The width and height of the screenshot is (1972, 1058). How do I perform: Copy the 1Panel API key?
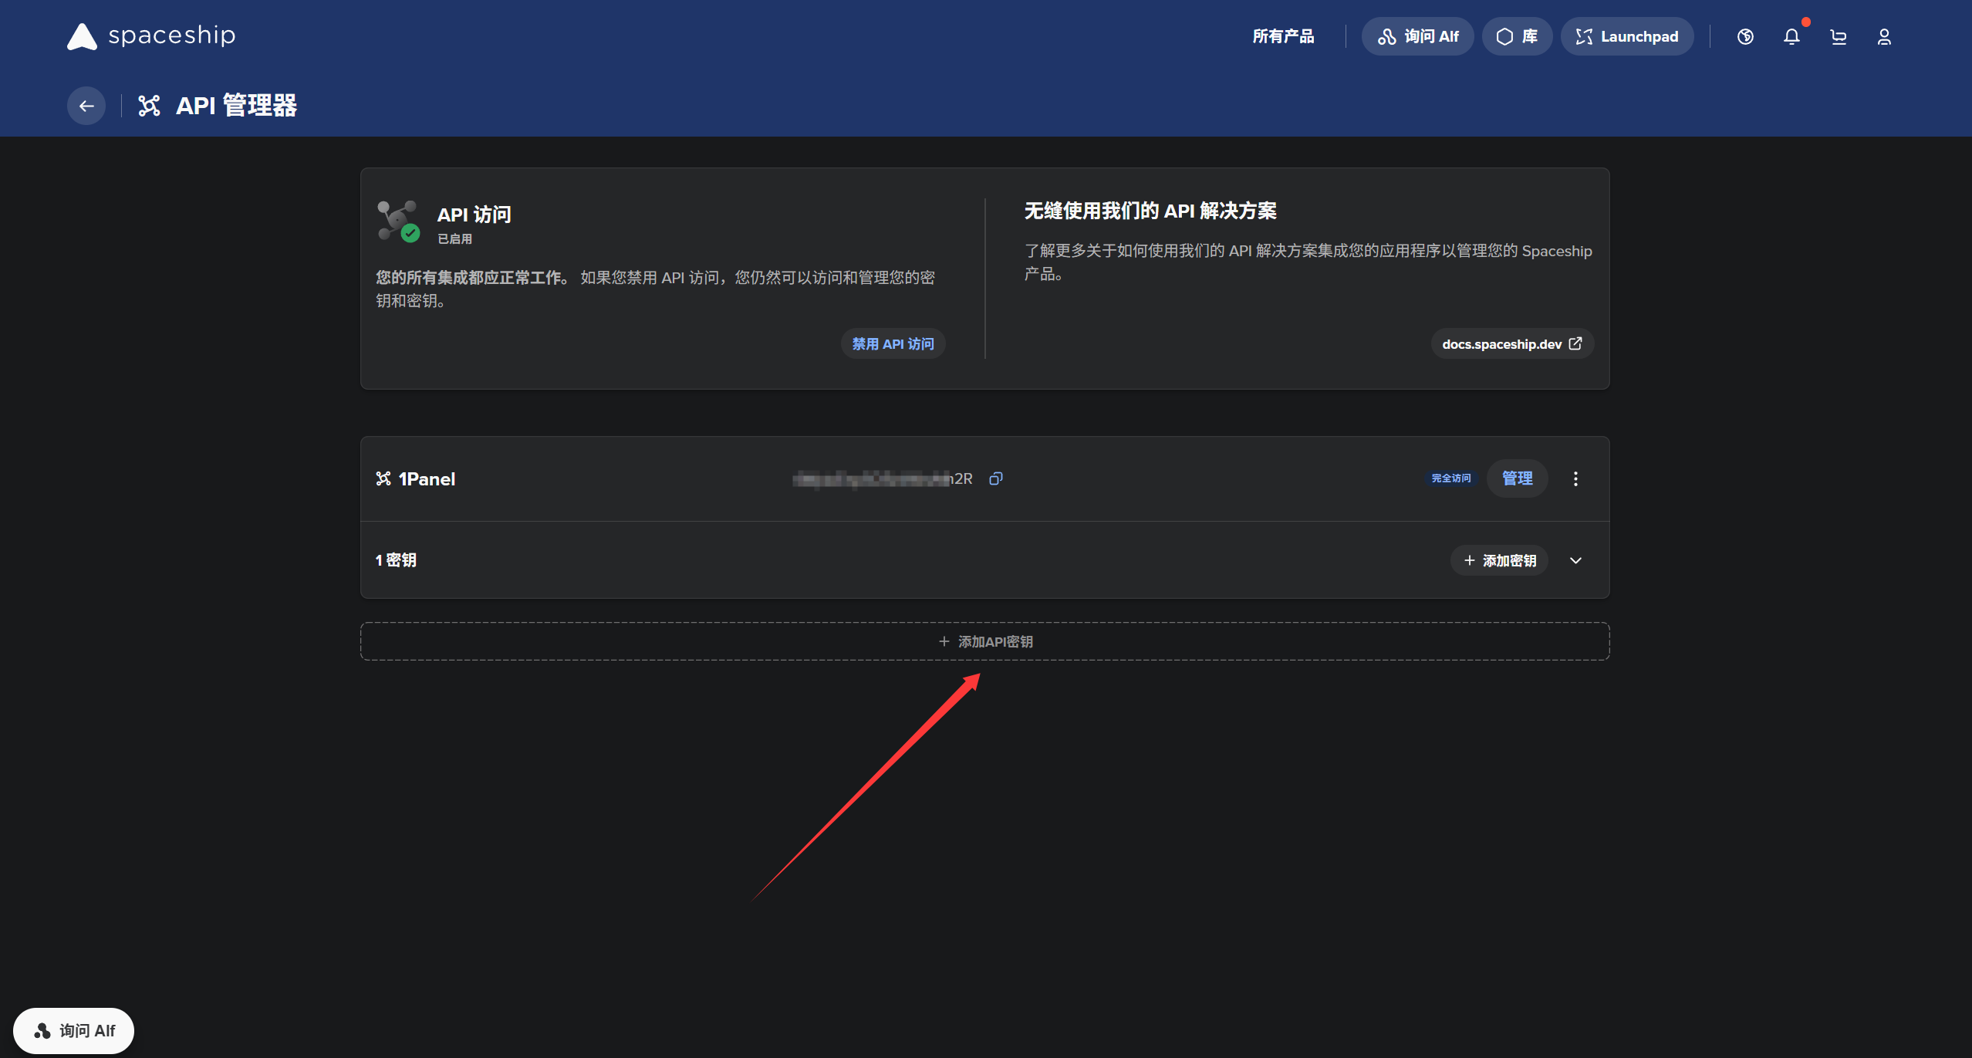click(995, 478)
